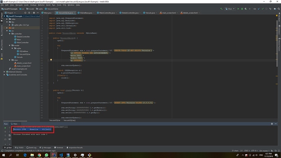Expand the out folder in project tree
The image size is (281, 158).
7,28
